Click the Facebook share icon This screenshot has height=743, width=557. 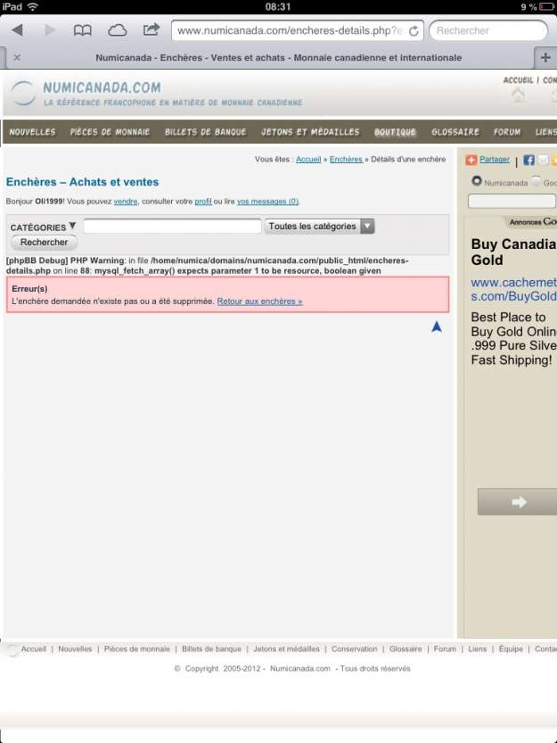pos(528,161)
